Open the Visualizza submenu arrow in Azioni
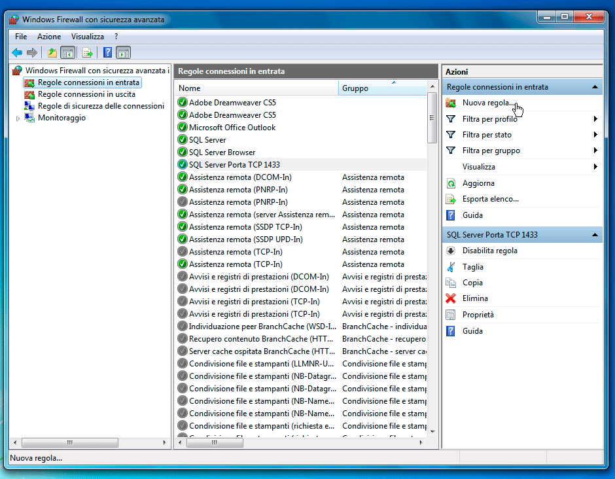The height and width of the screenshot is (479, 615). [595, 167]
